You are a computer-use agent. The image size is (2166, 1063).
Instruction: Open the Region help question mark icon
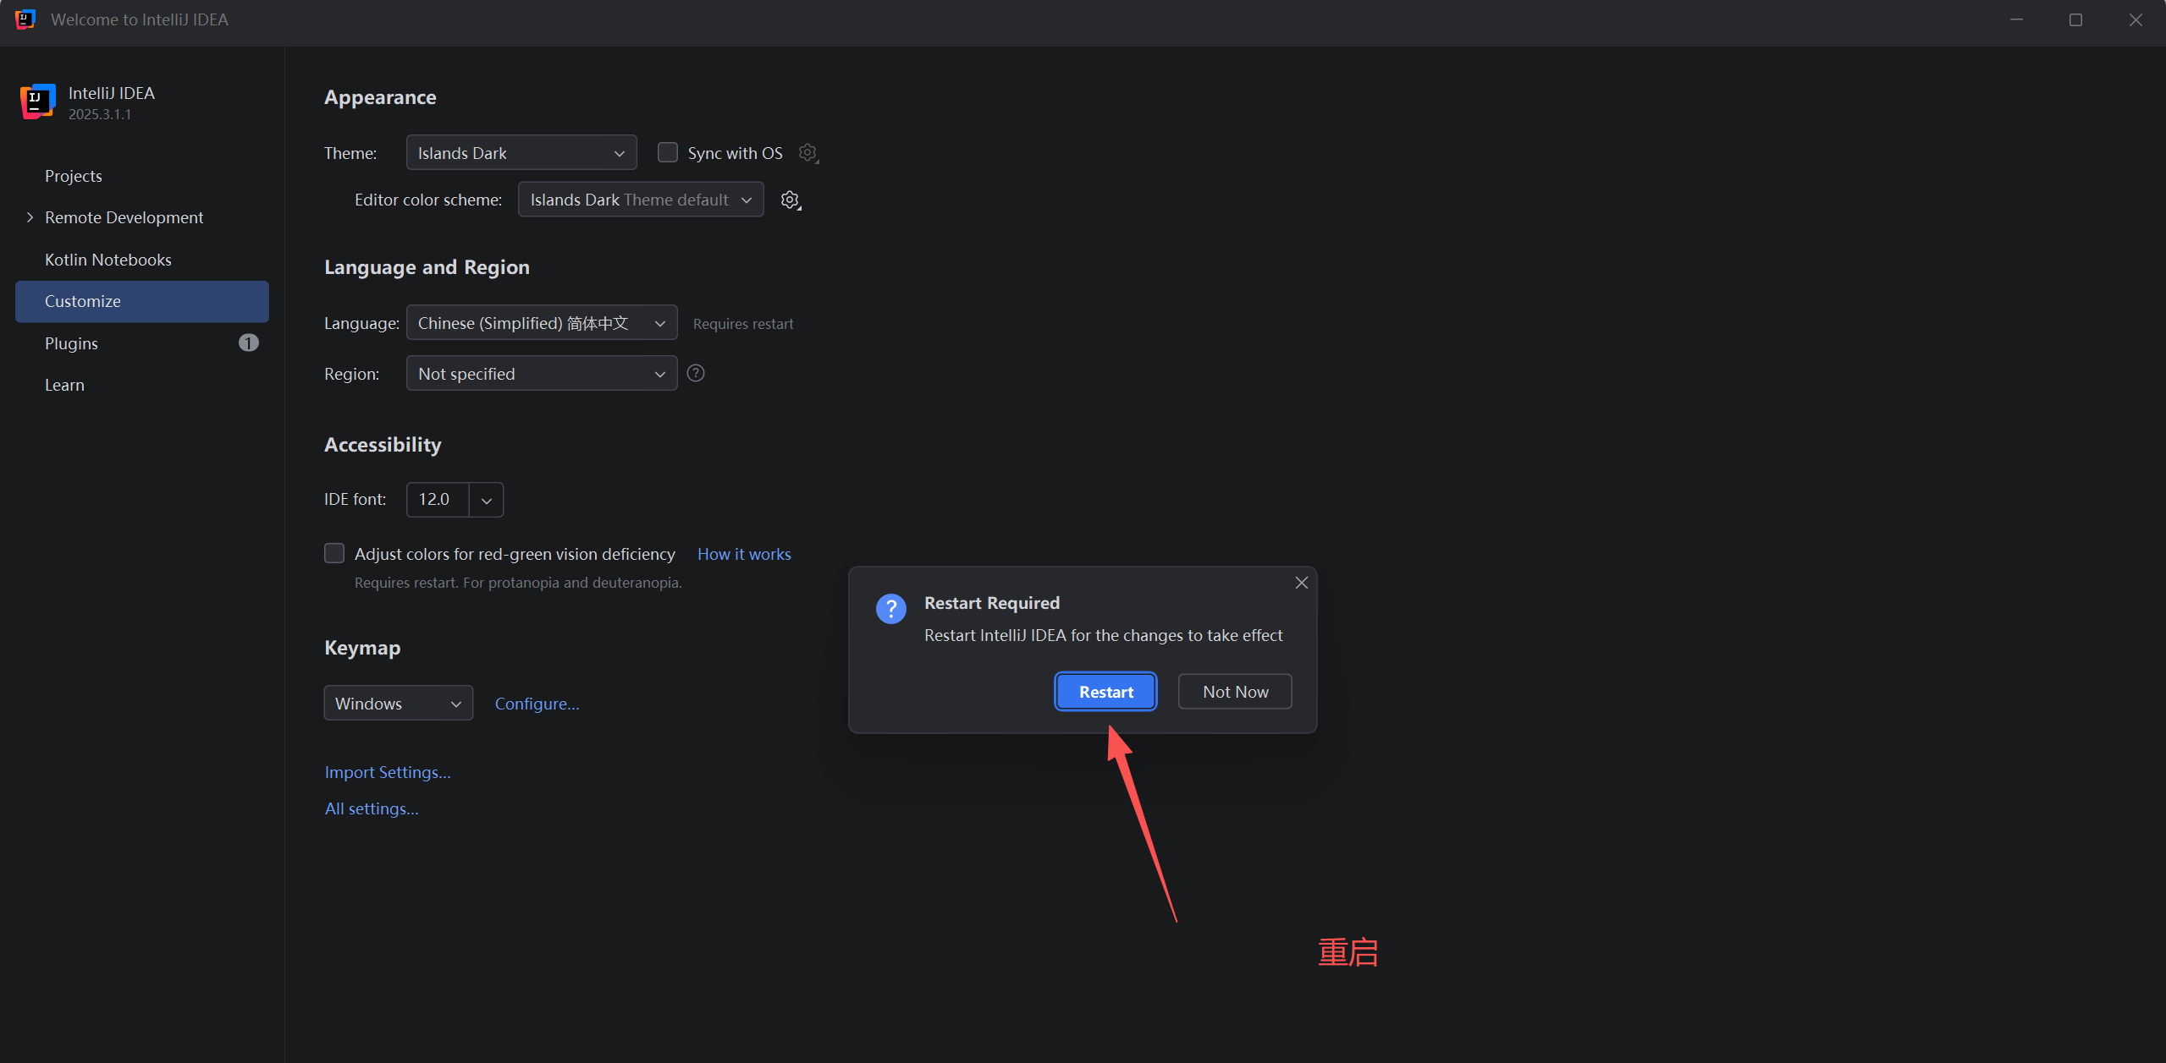click(x=696, y=373)
